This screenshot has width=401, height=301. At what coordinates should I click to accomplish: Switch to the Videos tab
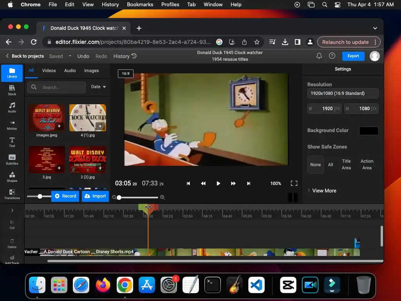pos(49,71)
